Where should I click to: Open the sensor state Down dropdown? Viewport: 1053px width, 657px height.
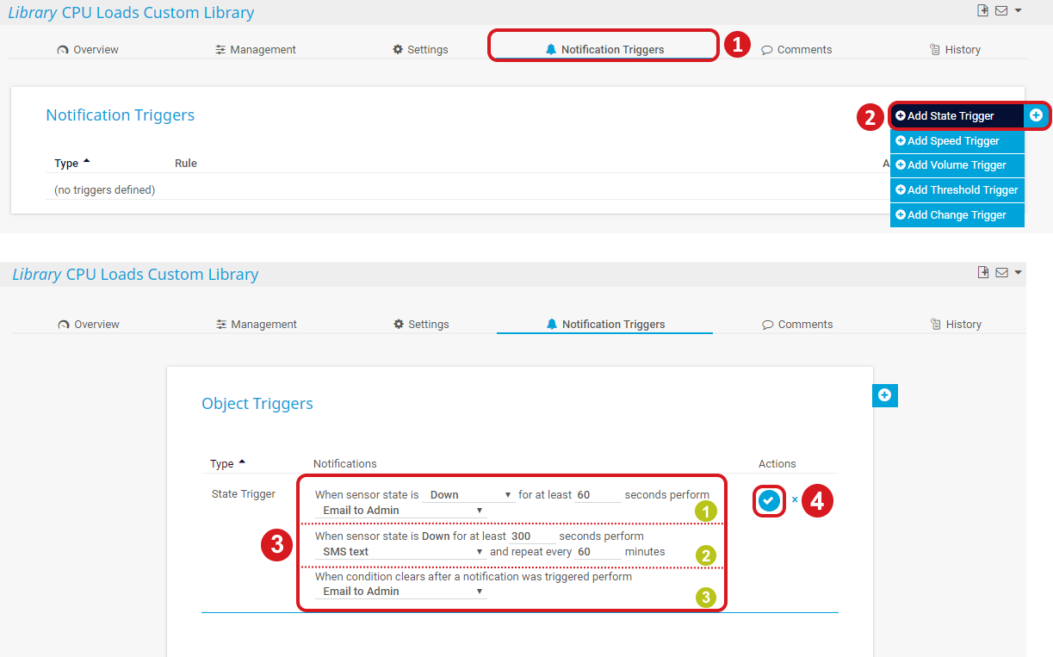(x=470, y=495)
